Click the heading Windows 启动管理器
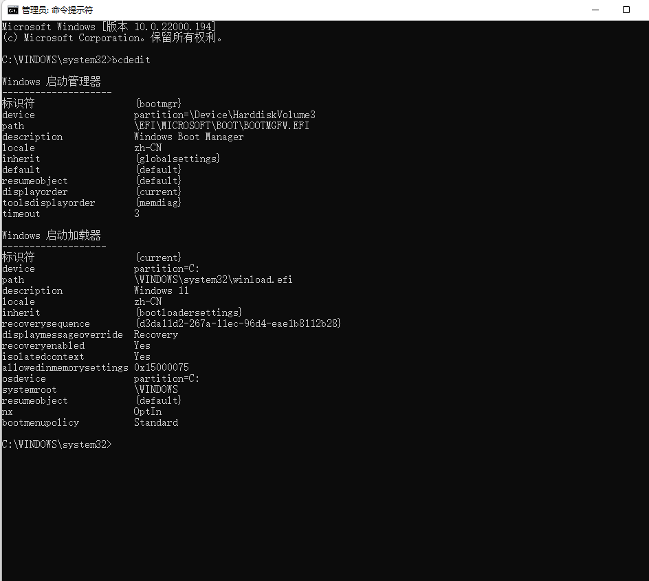649x581 pixels. pos(52,82)
